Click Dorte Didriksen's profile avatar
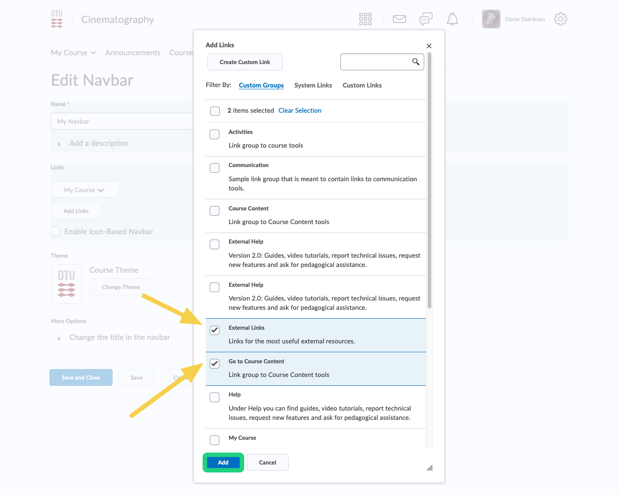Image resolution: width=618 pixels, height=495 pixels. click(491, 19)
